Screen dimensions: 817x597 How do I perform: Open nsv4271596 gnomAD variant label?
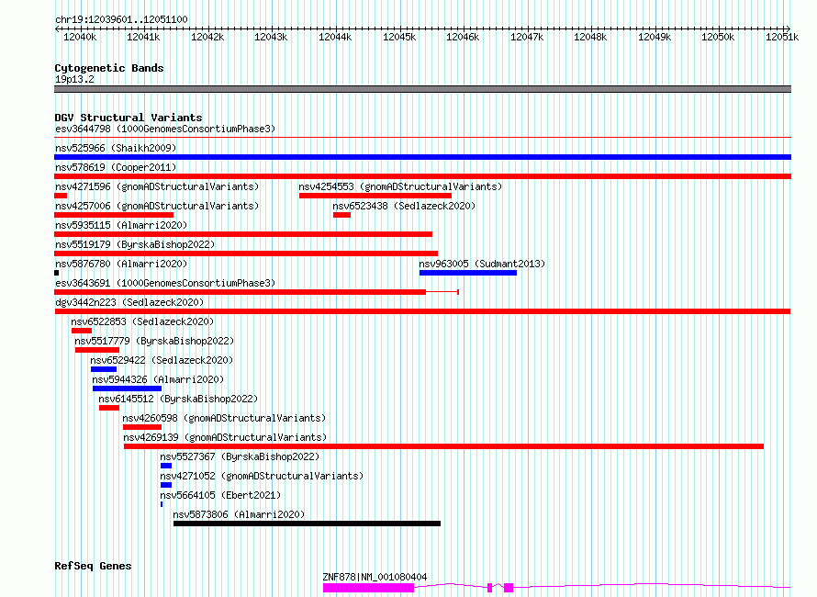click(x=157, y=186)
